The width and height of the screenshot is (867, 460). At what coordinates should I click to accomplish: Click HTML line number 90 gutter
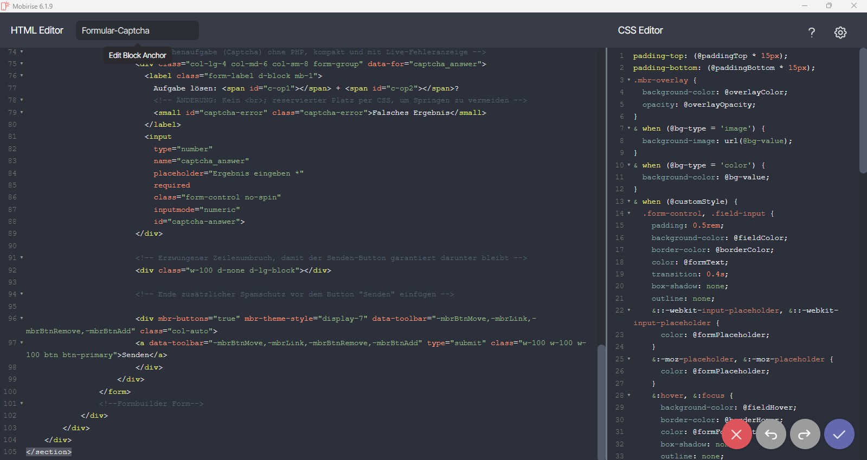12,245
